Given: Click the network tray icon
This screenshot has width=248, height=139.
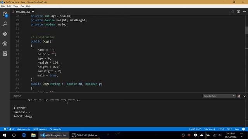Looking at the screenshot, I should [x=214, y=135].
